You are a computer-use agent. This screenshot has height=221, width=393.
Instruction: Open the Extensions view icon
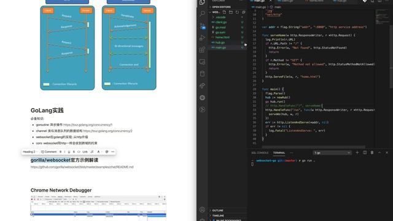202,50
